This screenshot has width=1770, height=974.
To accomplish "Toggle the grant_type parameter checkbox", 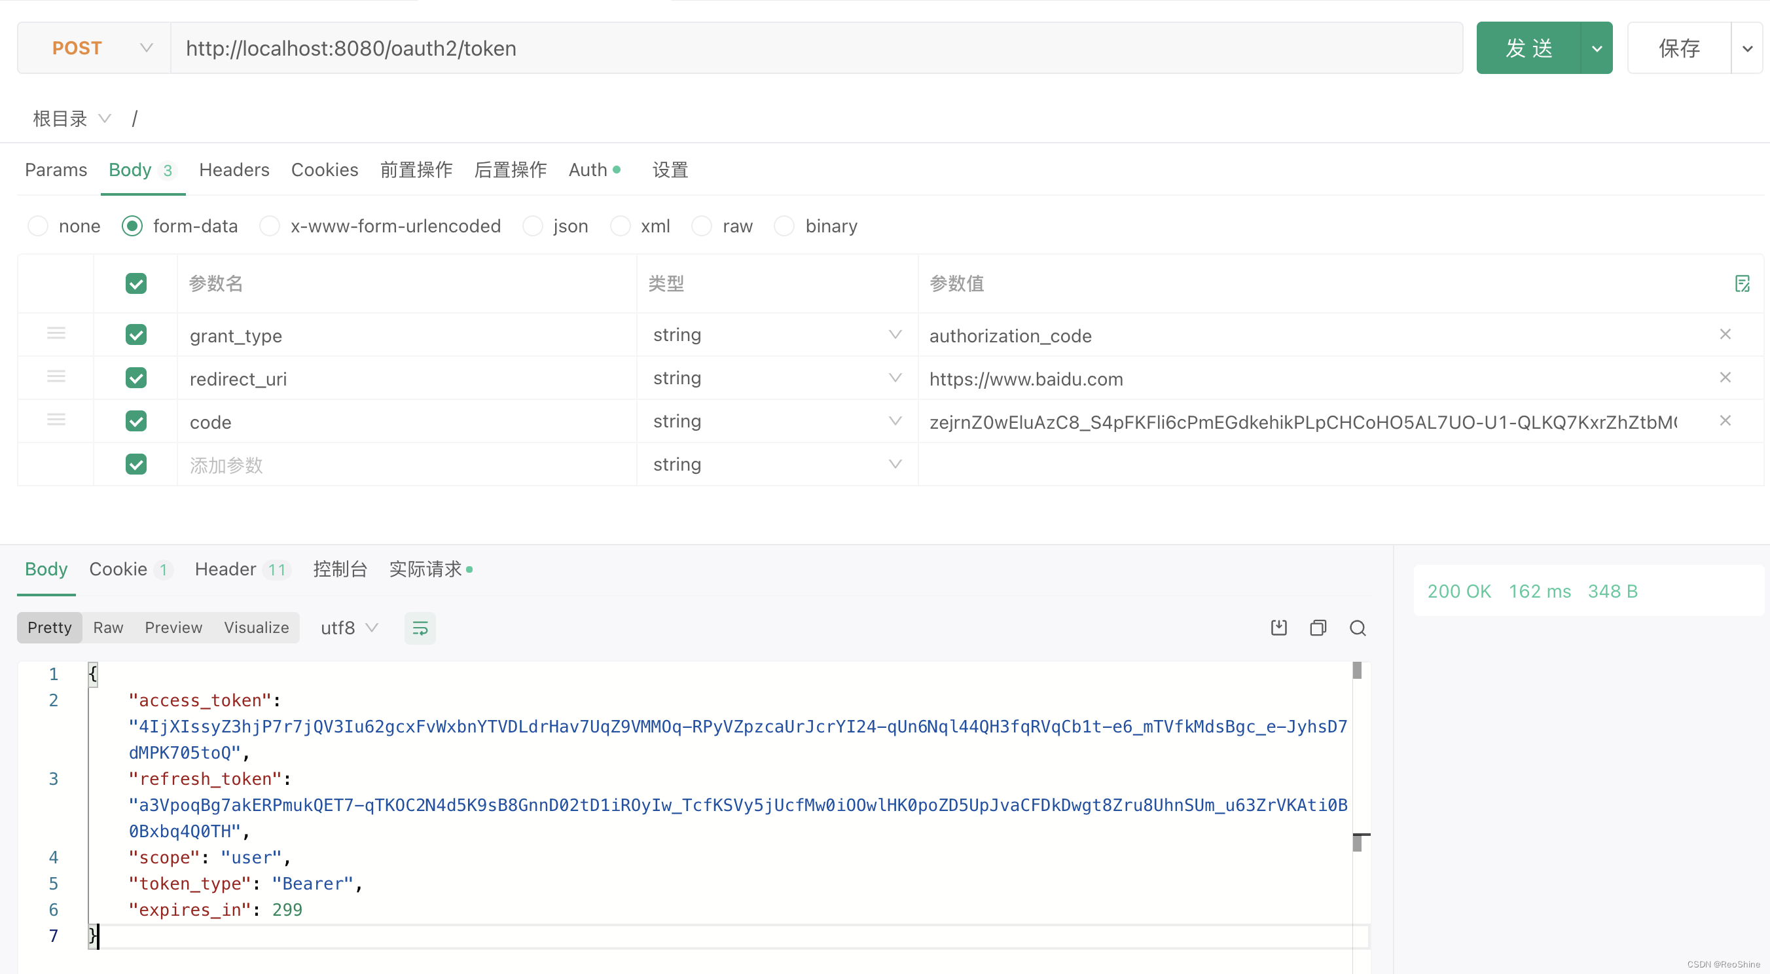I will point(134,334).
